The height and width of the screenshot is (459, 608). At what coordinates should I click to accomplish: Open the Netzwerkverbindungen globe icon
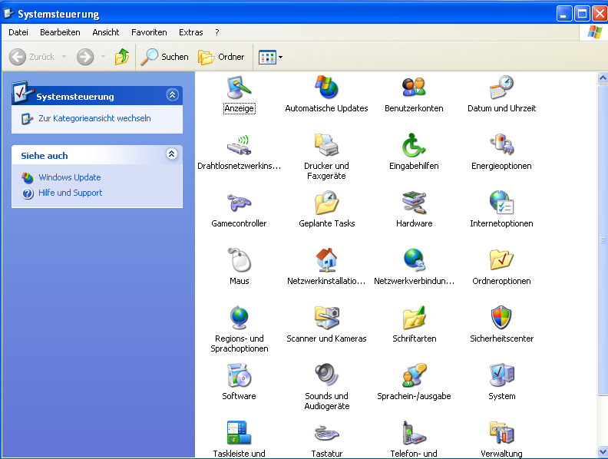pyautogui.click(x=414, y=260)
